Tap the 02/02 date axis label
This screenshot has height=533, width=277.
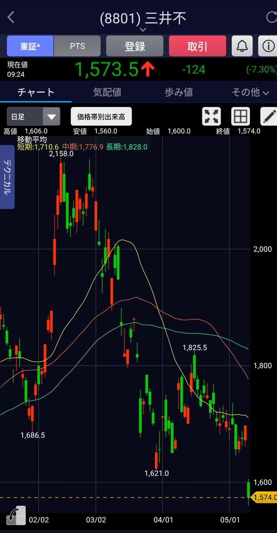39,519
